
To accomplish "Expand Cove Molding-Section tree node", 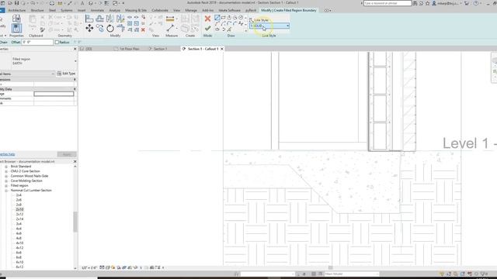I will (x=6, y=181).
